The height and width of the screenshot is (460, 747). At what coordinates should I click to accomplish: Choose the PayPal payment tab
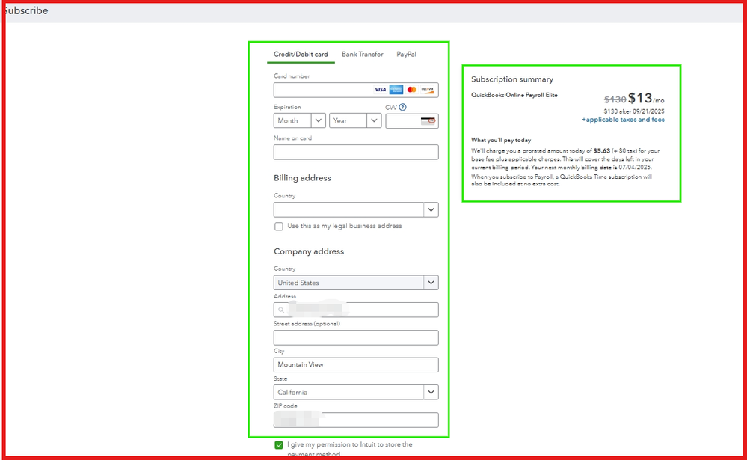406,55
